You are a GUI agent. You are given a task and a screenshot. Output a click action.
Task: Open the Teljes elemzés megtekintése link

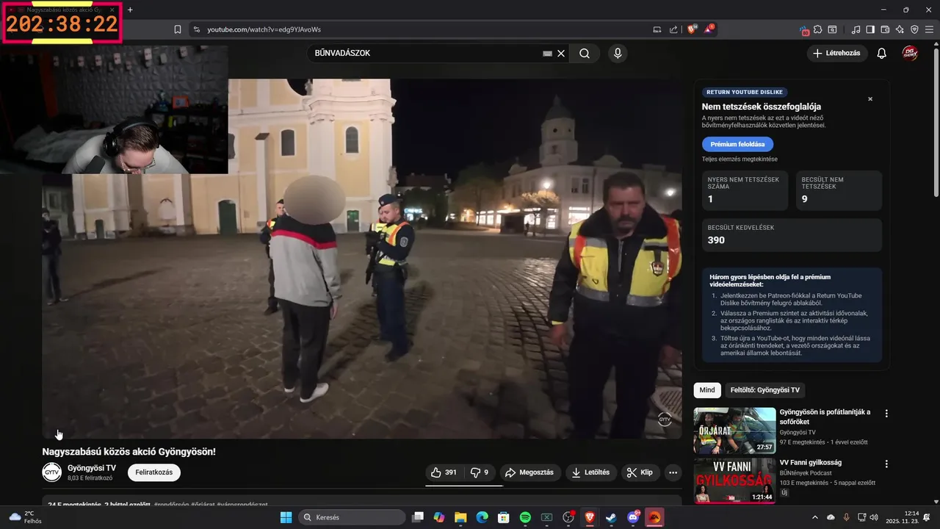coord(740,159)
